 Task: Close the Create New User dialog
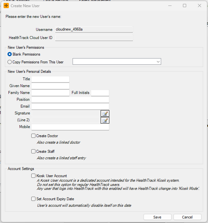pyautogui.click(x=200, y=6)
